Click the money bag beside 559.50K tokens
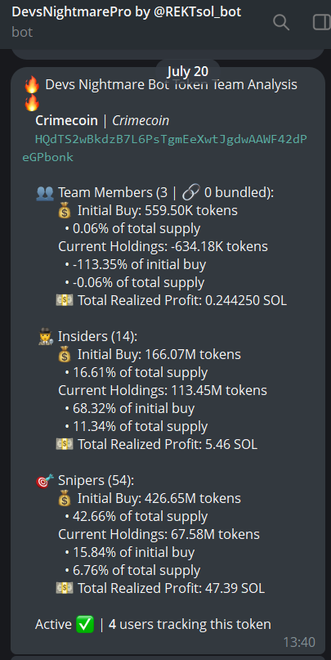331x660 pixels. click(x=65, y=210)
